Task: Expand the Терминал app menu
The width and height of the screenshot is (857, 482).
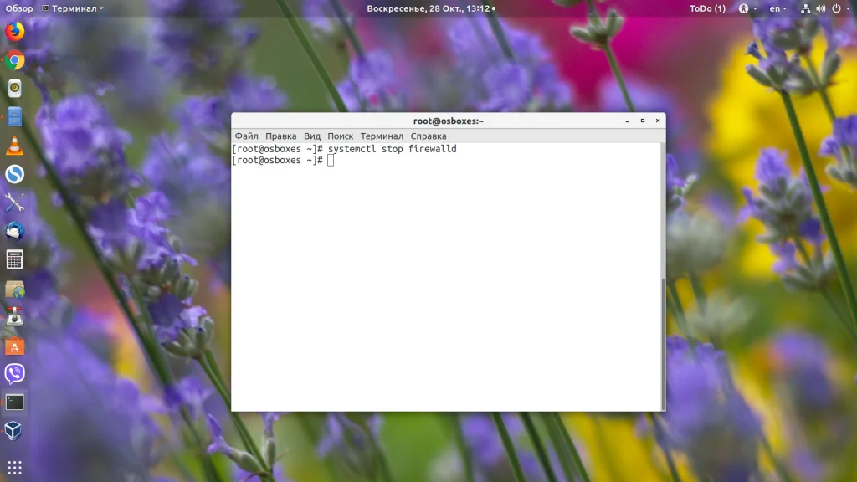Action: tap(73, 8)
